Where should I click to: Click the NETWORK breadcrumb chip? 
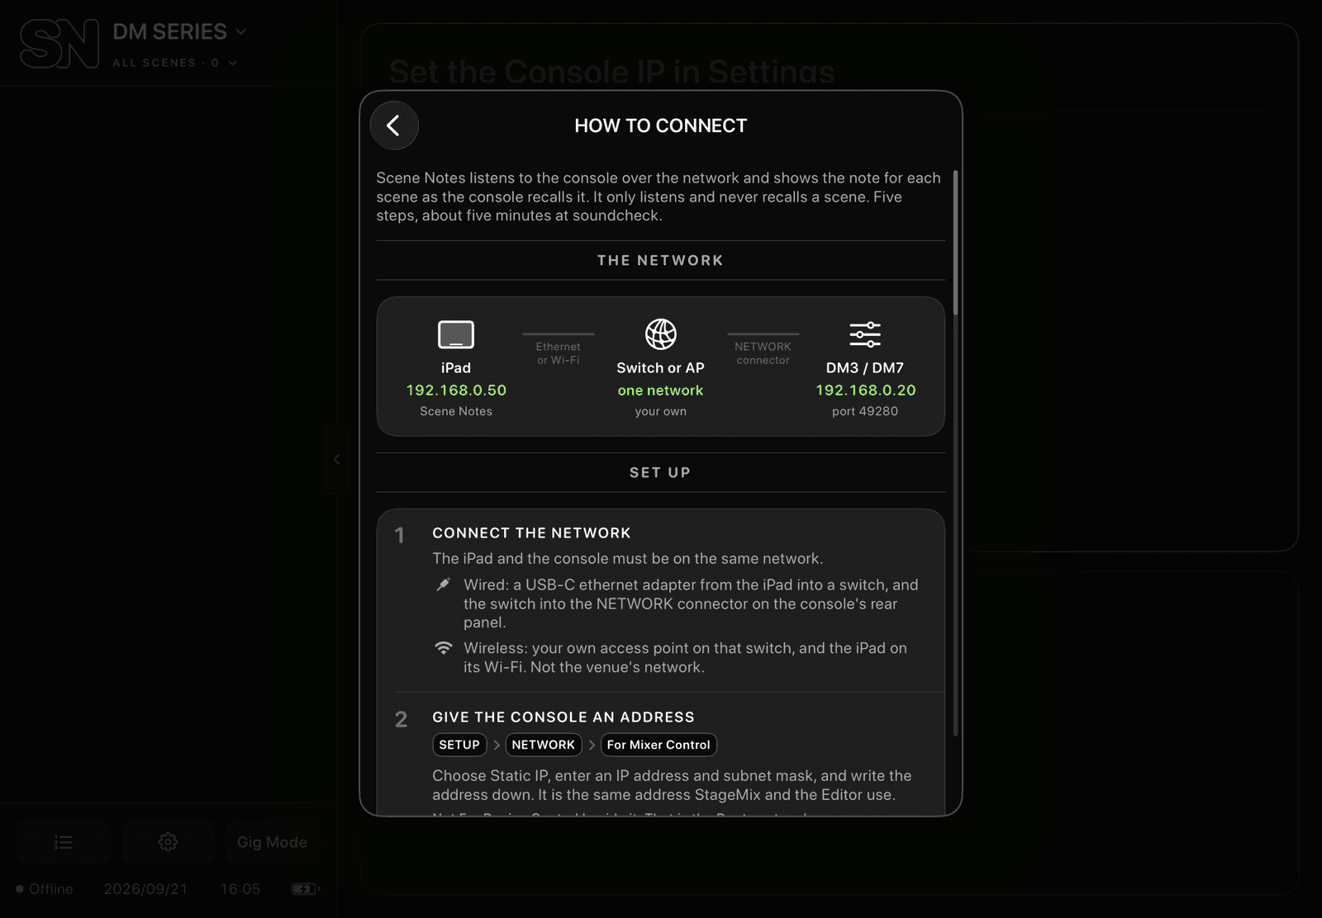click(x=544, y=745)
